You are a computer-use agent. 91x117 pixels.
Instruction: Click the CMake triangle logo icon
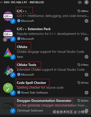[x=8, y=52]
